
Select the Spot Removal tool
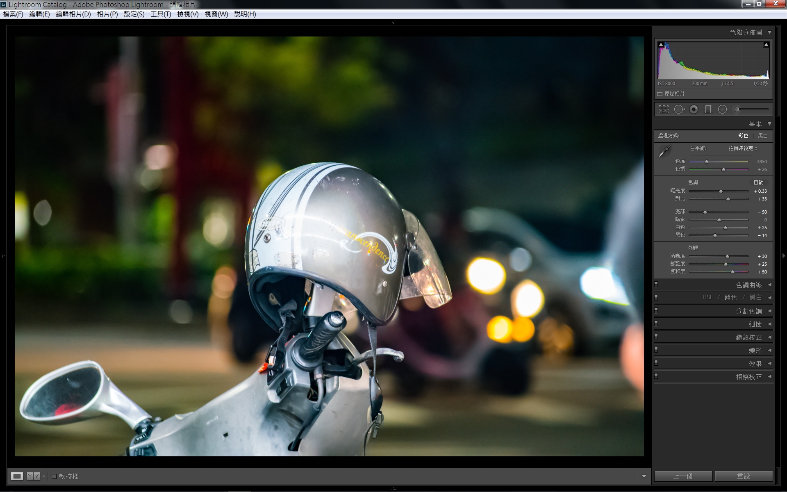[x=679, y=109]
